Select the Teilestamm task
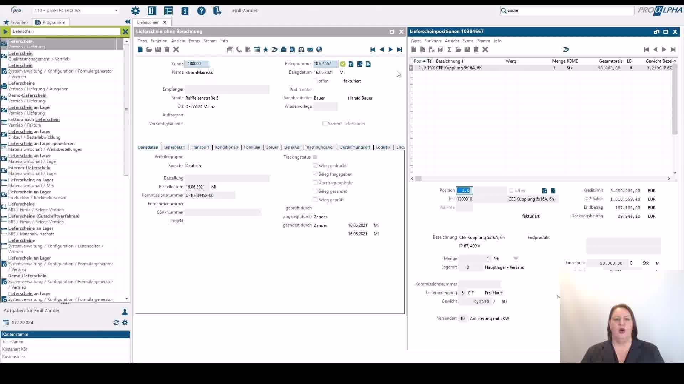684x384 pixels. (65, 342)
